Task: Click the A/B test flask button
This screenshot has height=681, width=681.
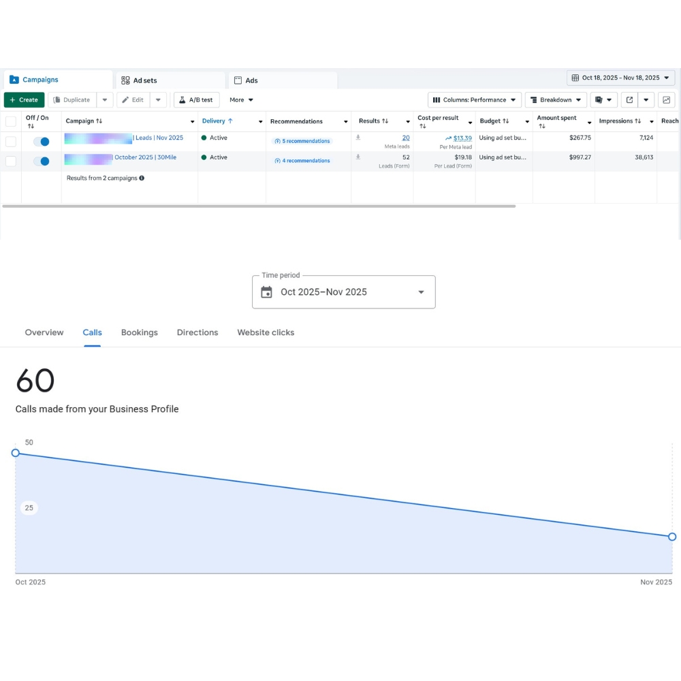Action: (x=196, y=100)
